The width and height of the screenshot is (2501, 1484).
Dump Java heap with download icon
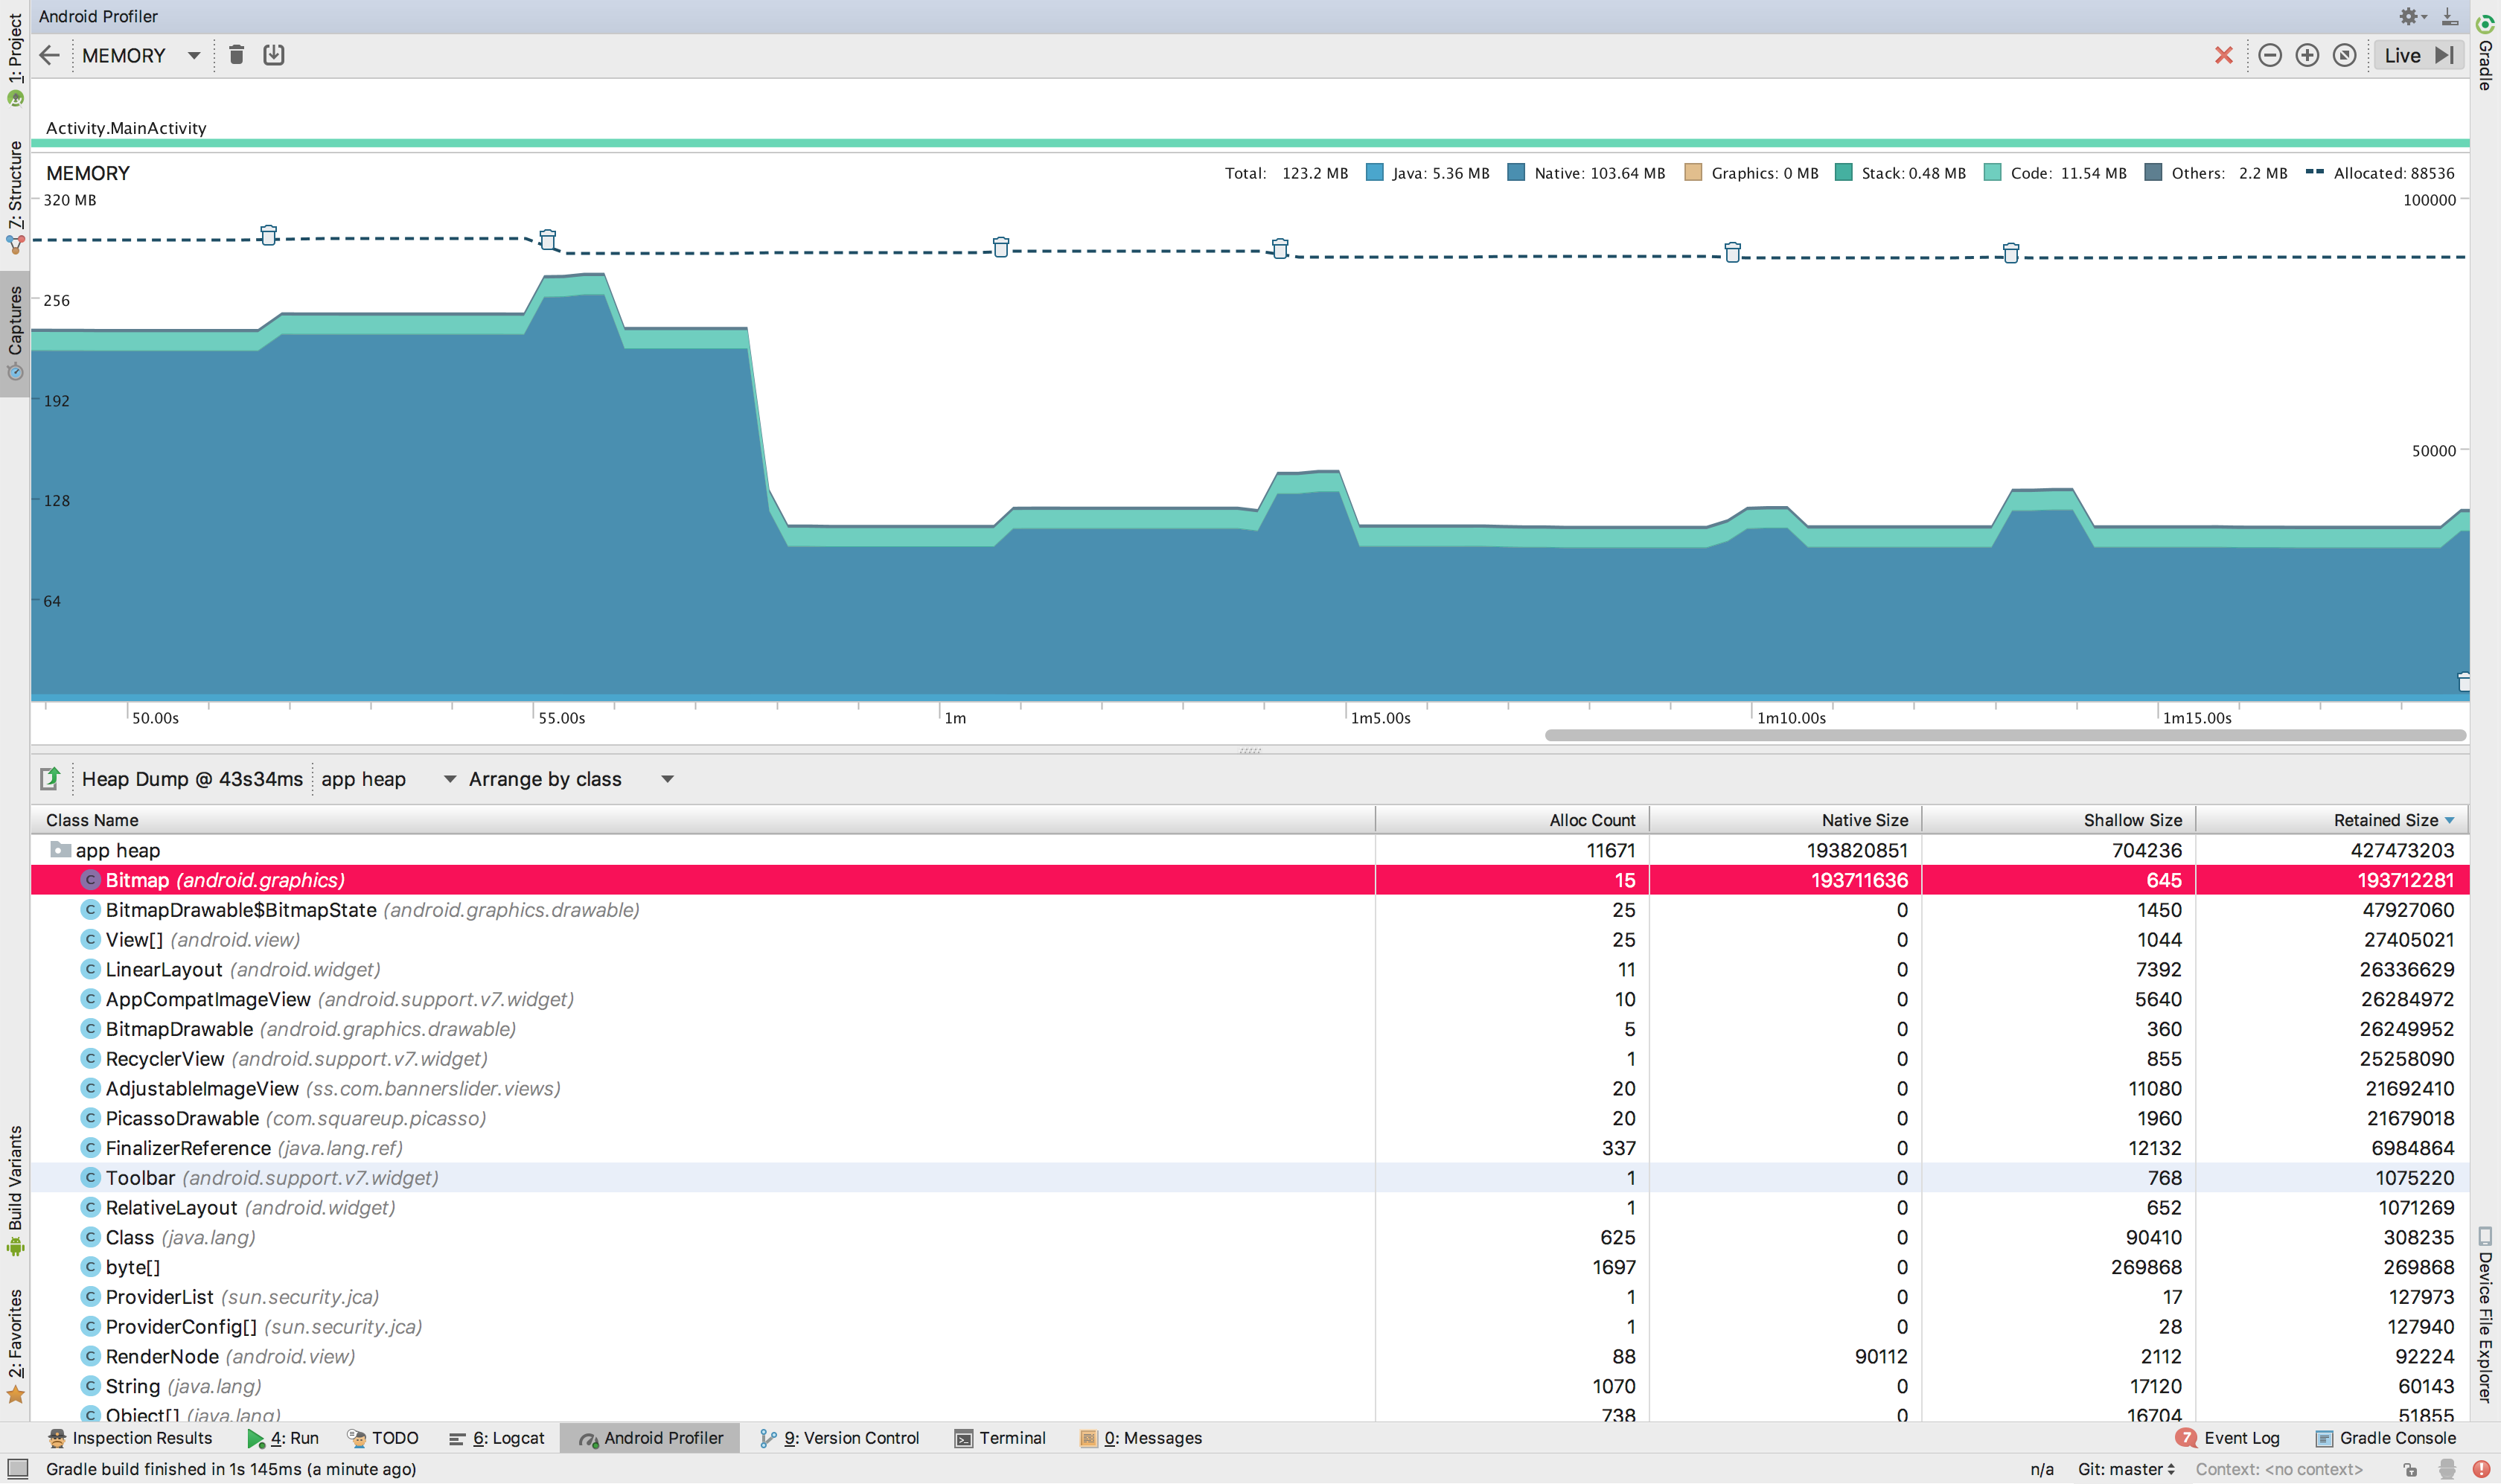(273, 55)
